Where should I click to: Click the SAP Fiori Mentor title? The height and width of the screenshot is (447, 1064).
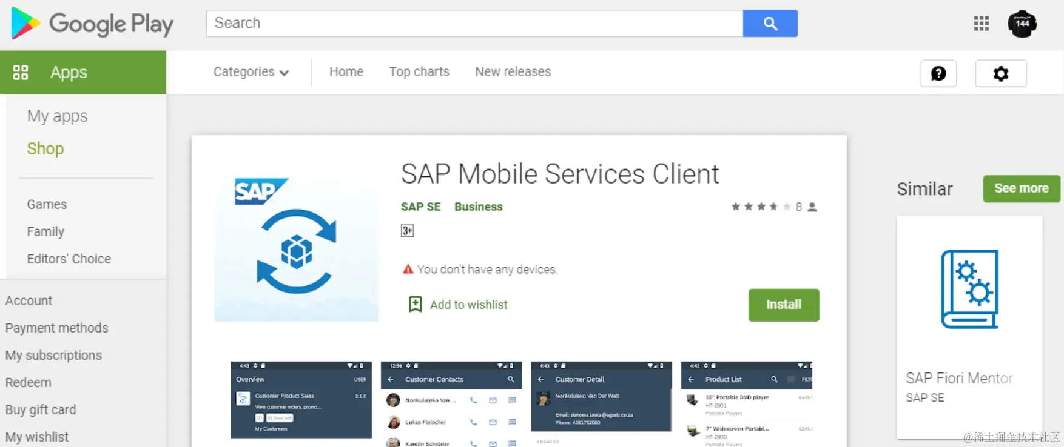(x=959, y=378)
